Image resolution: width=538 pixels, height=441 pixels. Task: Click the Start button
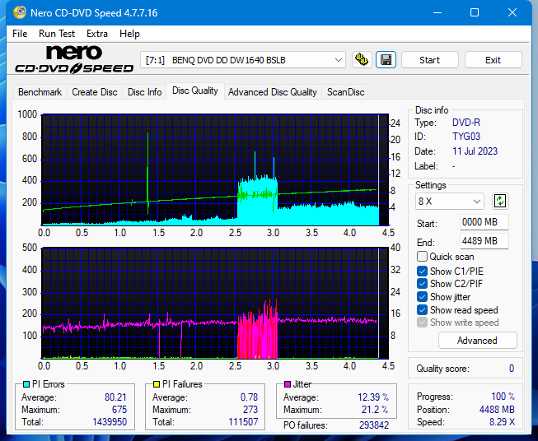point(429,60)
